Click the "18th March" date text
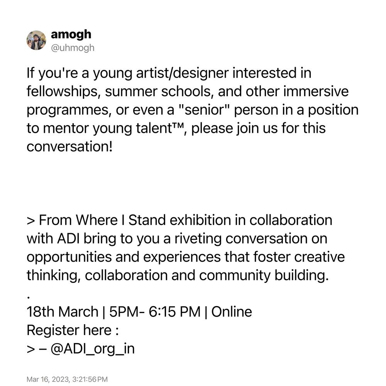Viewport: 386px width, 386px height. point(62,312)
